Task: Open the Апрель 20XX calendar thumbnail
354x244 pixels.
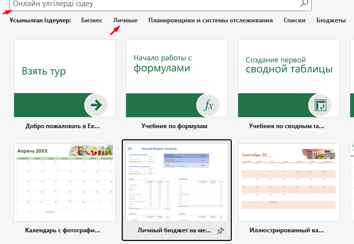Action: click(x=65, y=182)
